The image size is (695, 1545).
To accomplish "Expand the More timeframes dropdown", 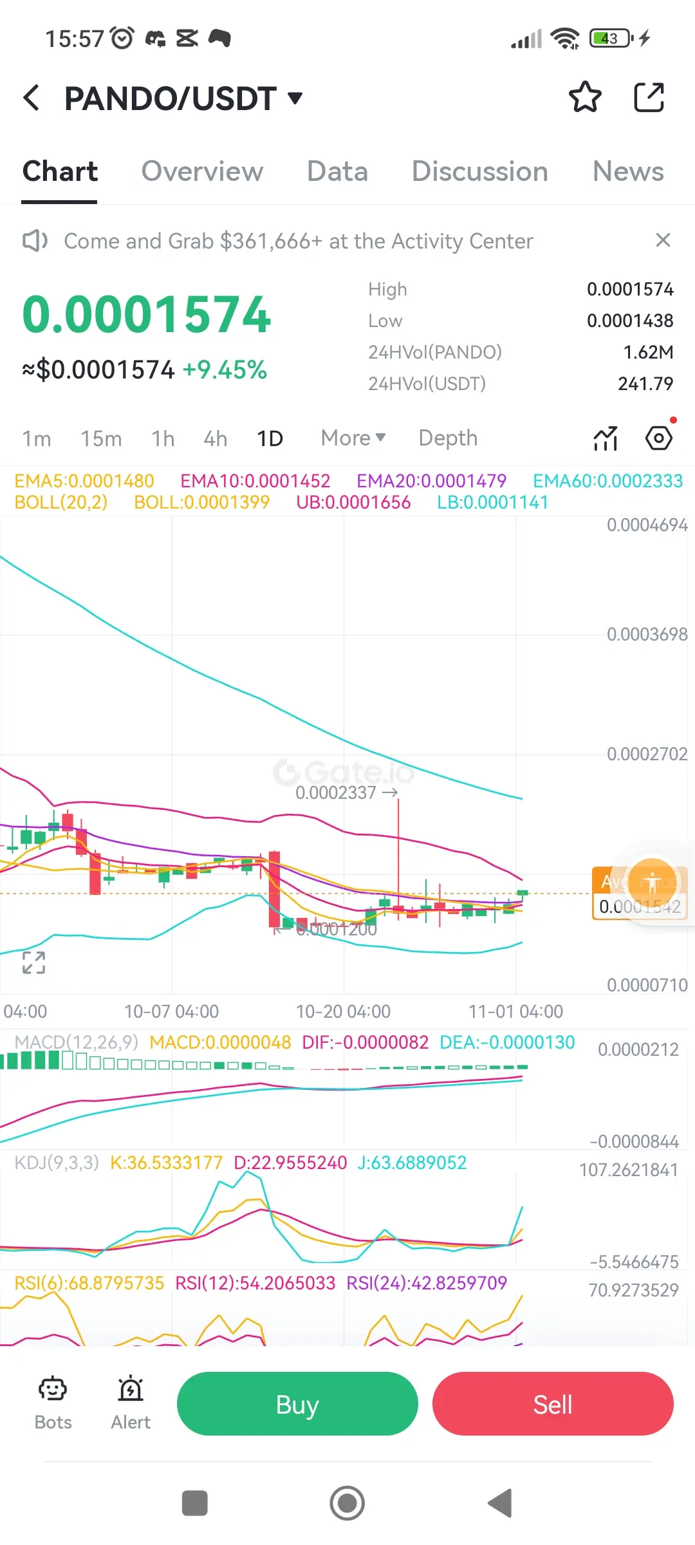I will click(x=353, y=438).
